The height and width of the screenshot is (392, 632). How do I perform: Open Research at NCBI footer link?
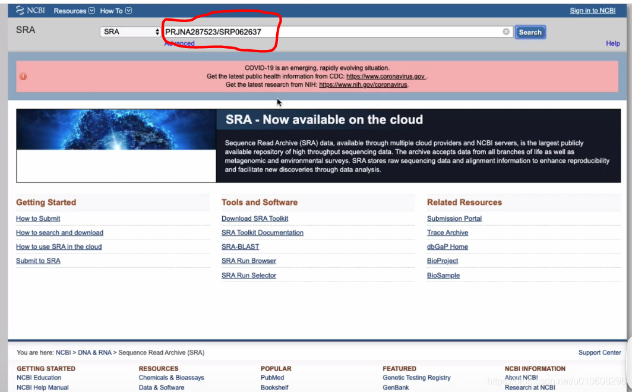[x=530, y=387]
